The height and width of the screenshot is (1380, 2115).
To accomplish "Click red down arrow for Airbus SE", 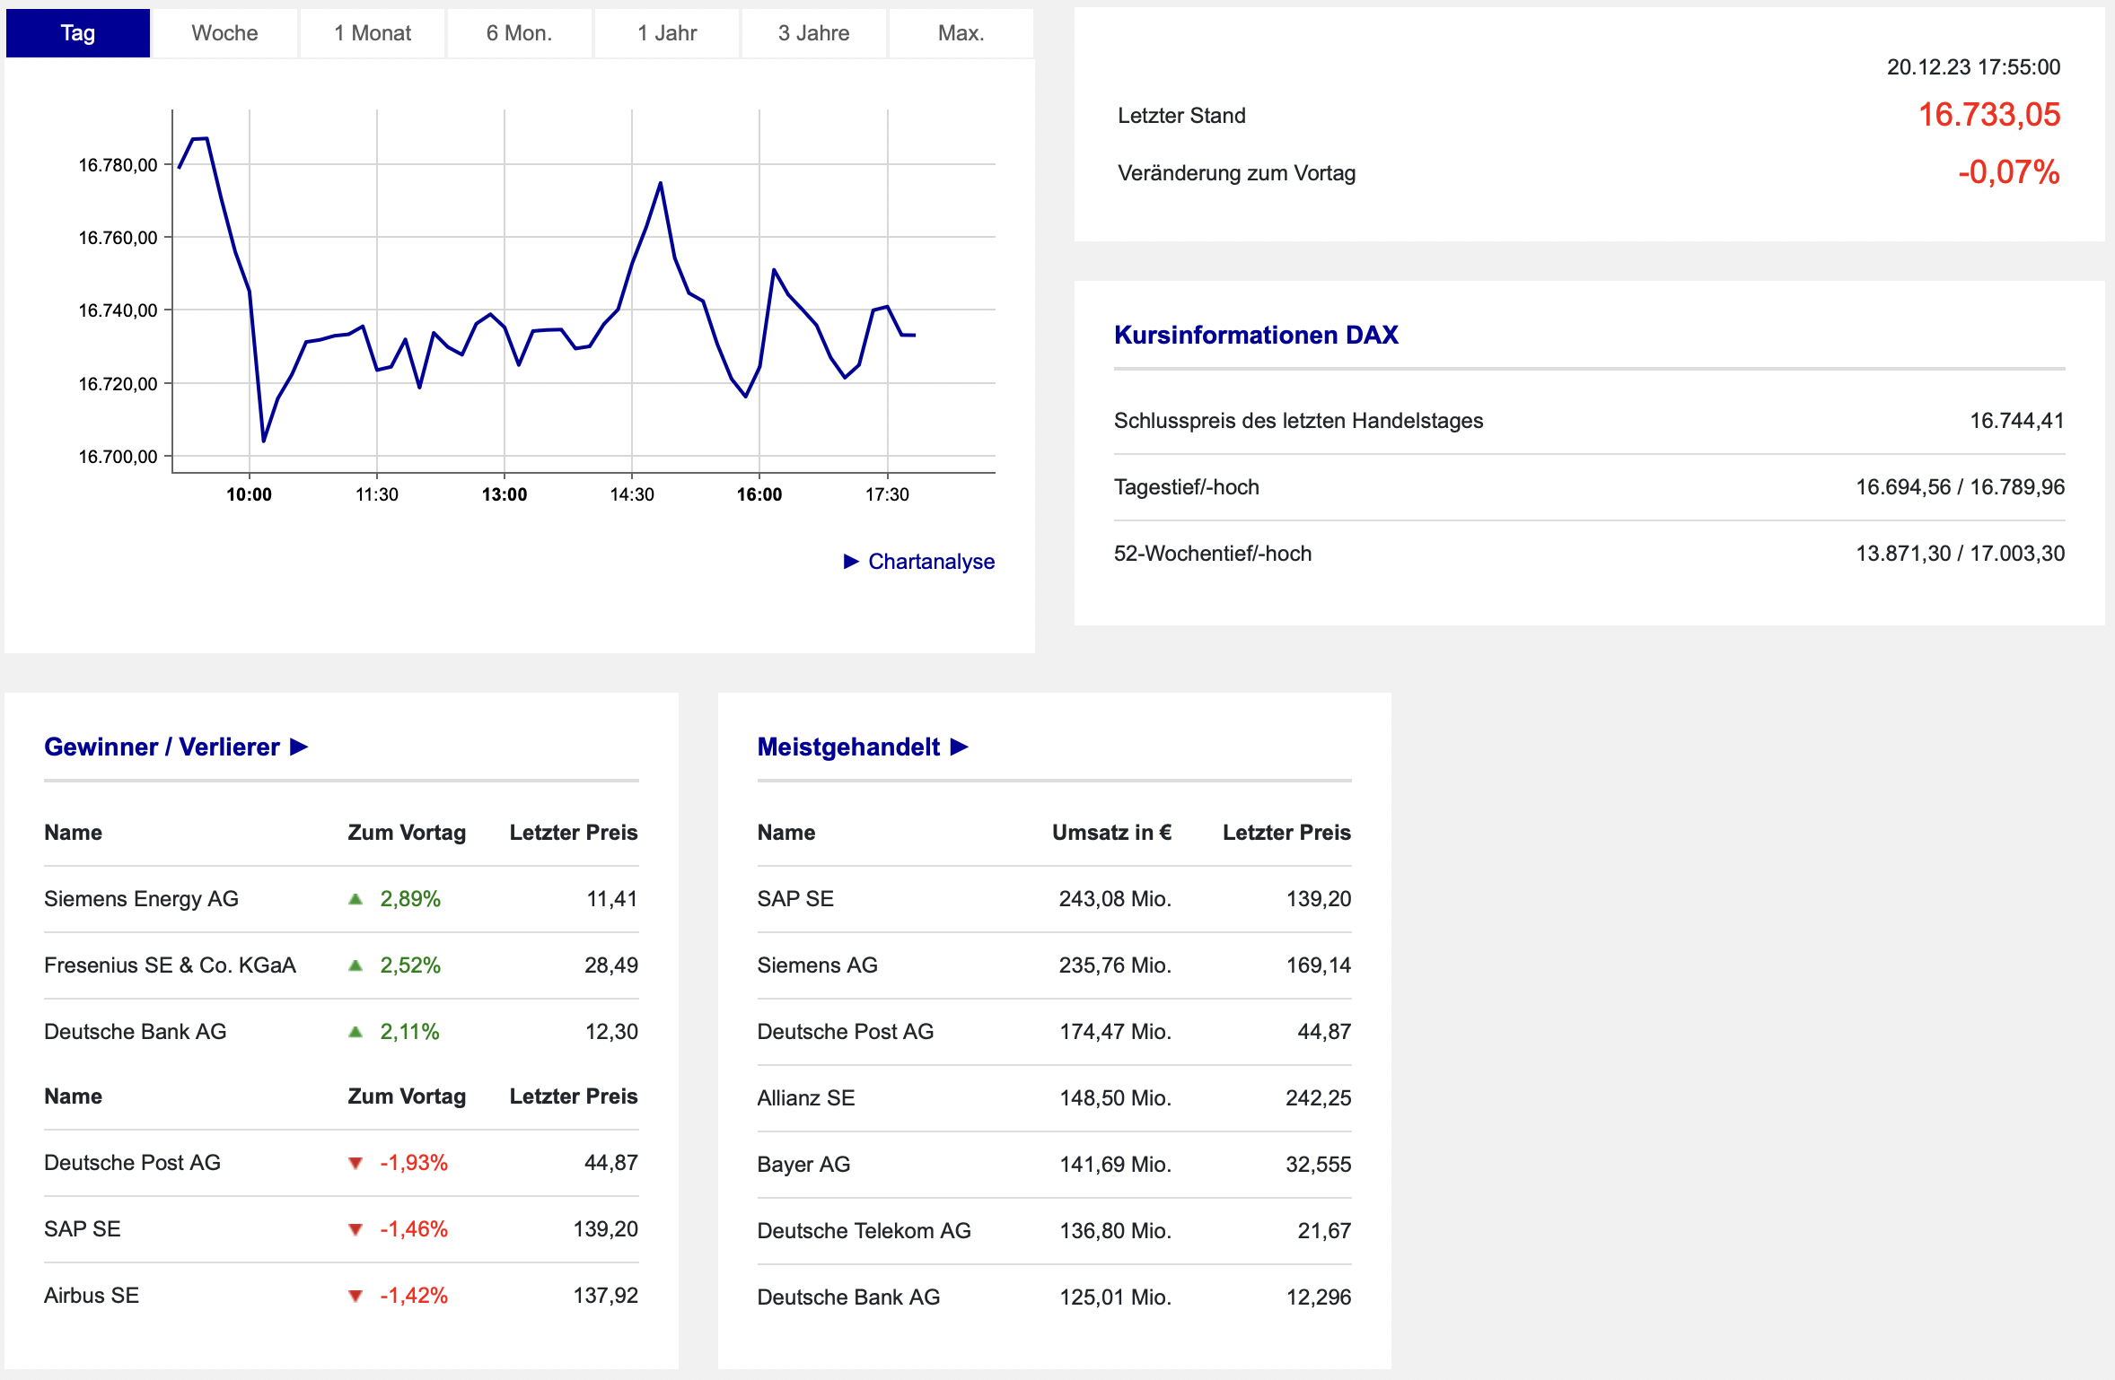I will pos(355,1297).
